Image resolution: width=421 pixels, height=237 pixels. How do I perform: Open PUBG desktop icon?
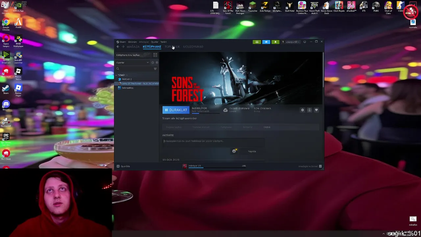[376, 7]
